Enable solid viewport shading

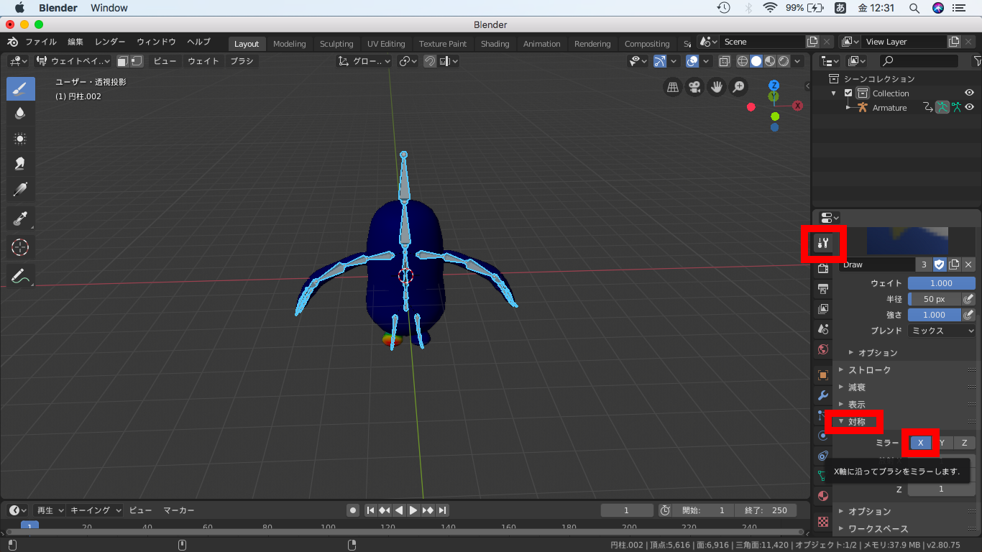(x=756, y=61)
